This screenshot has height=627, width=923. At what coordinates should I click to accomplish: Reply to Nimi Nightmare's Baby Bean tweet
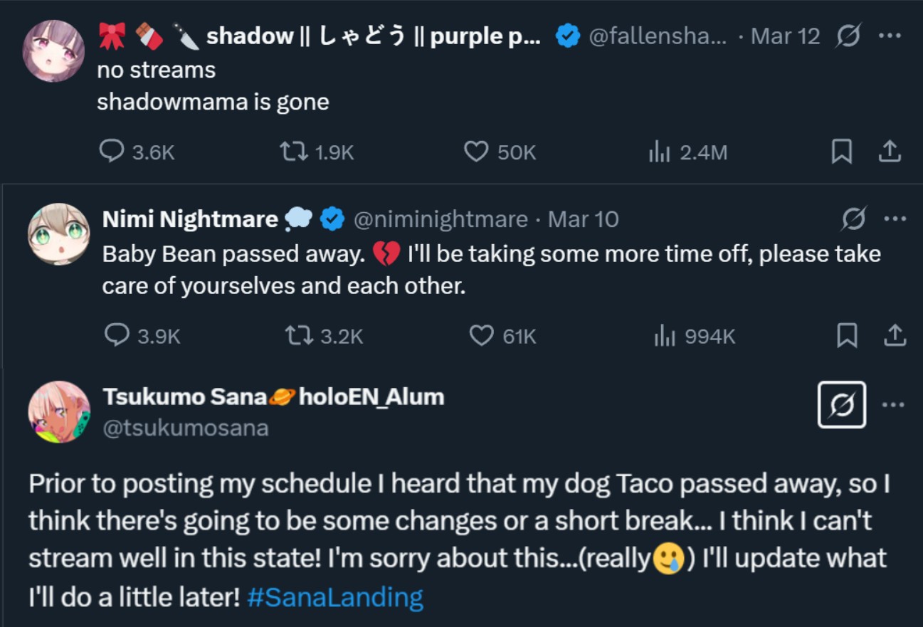pos(117,335)
